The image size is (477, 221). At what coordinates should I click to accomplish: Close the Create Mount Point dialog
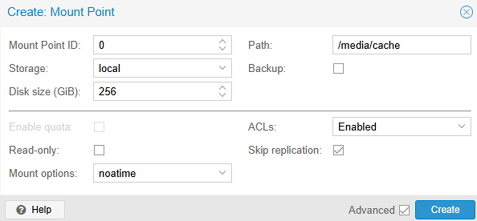(466, 12)
